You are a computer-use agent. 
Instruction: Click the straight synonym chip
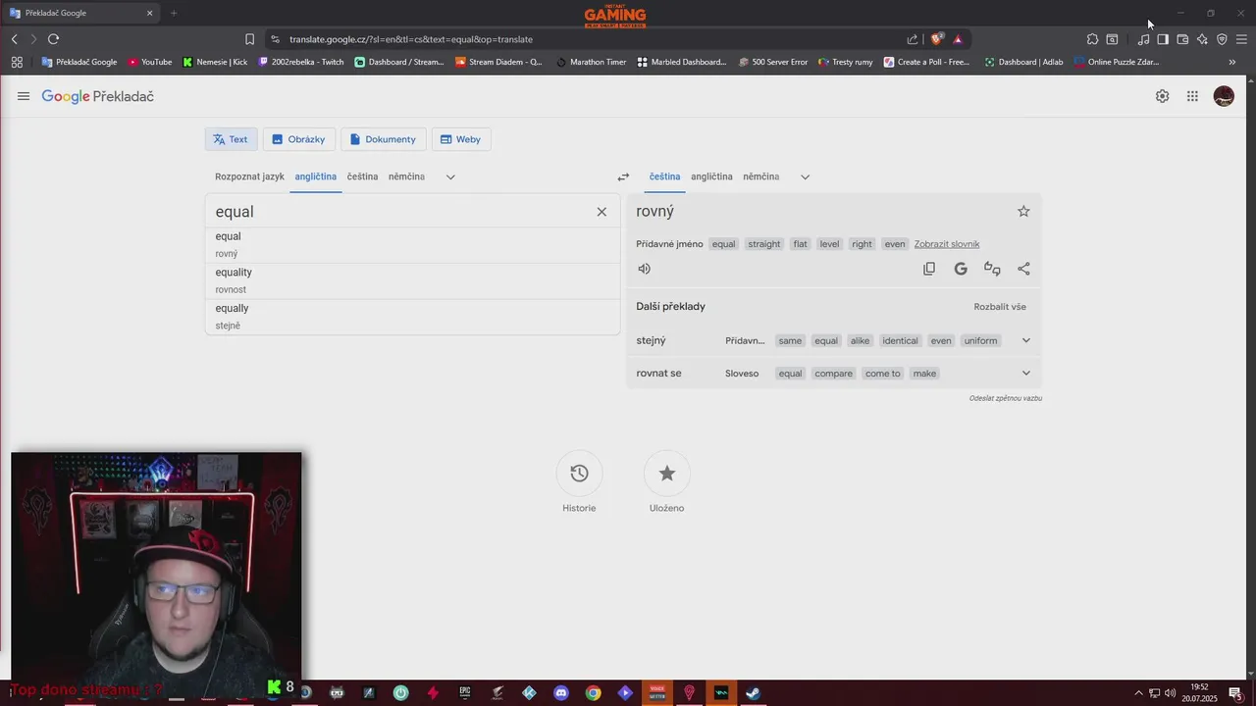pos(763,244)
